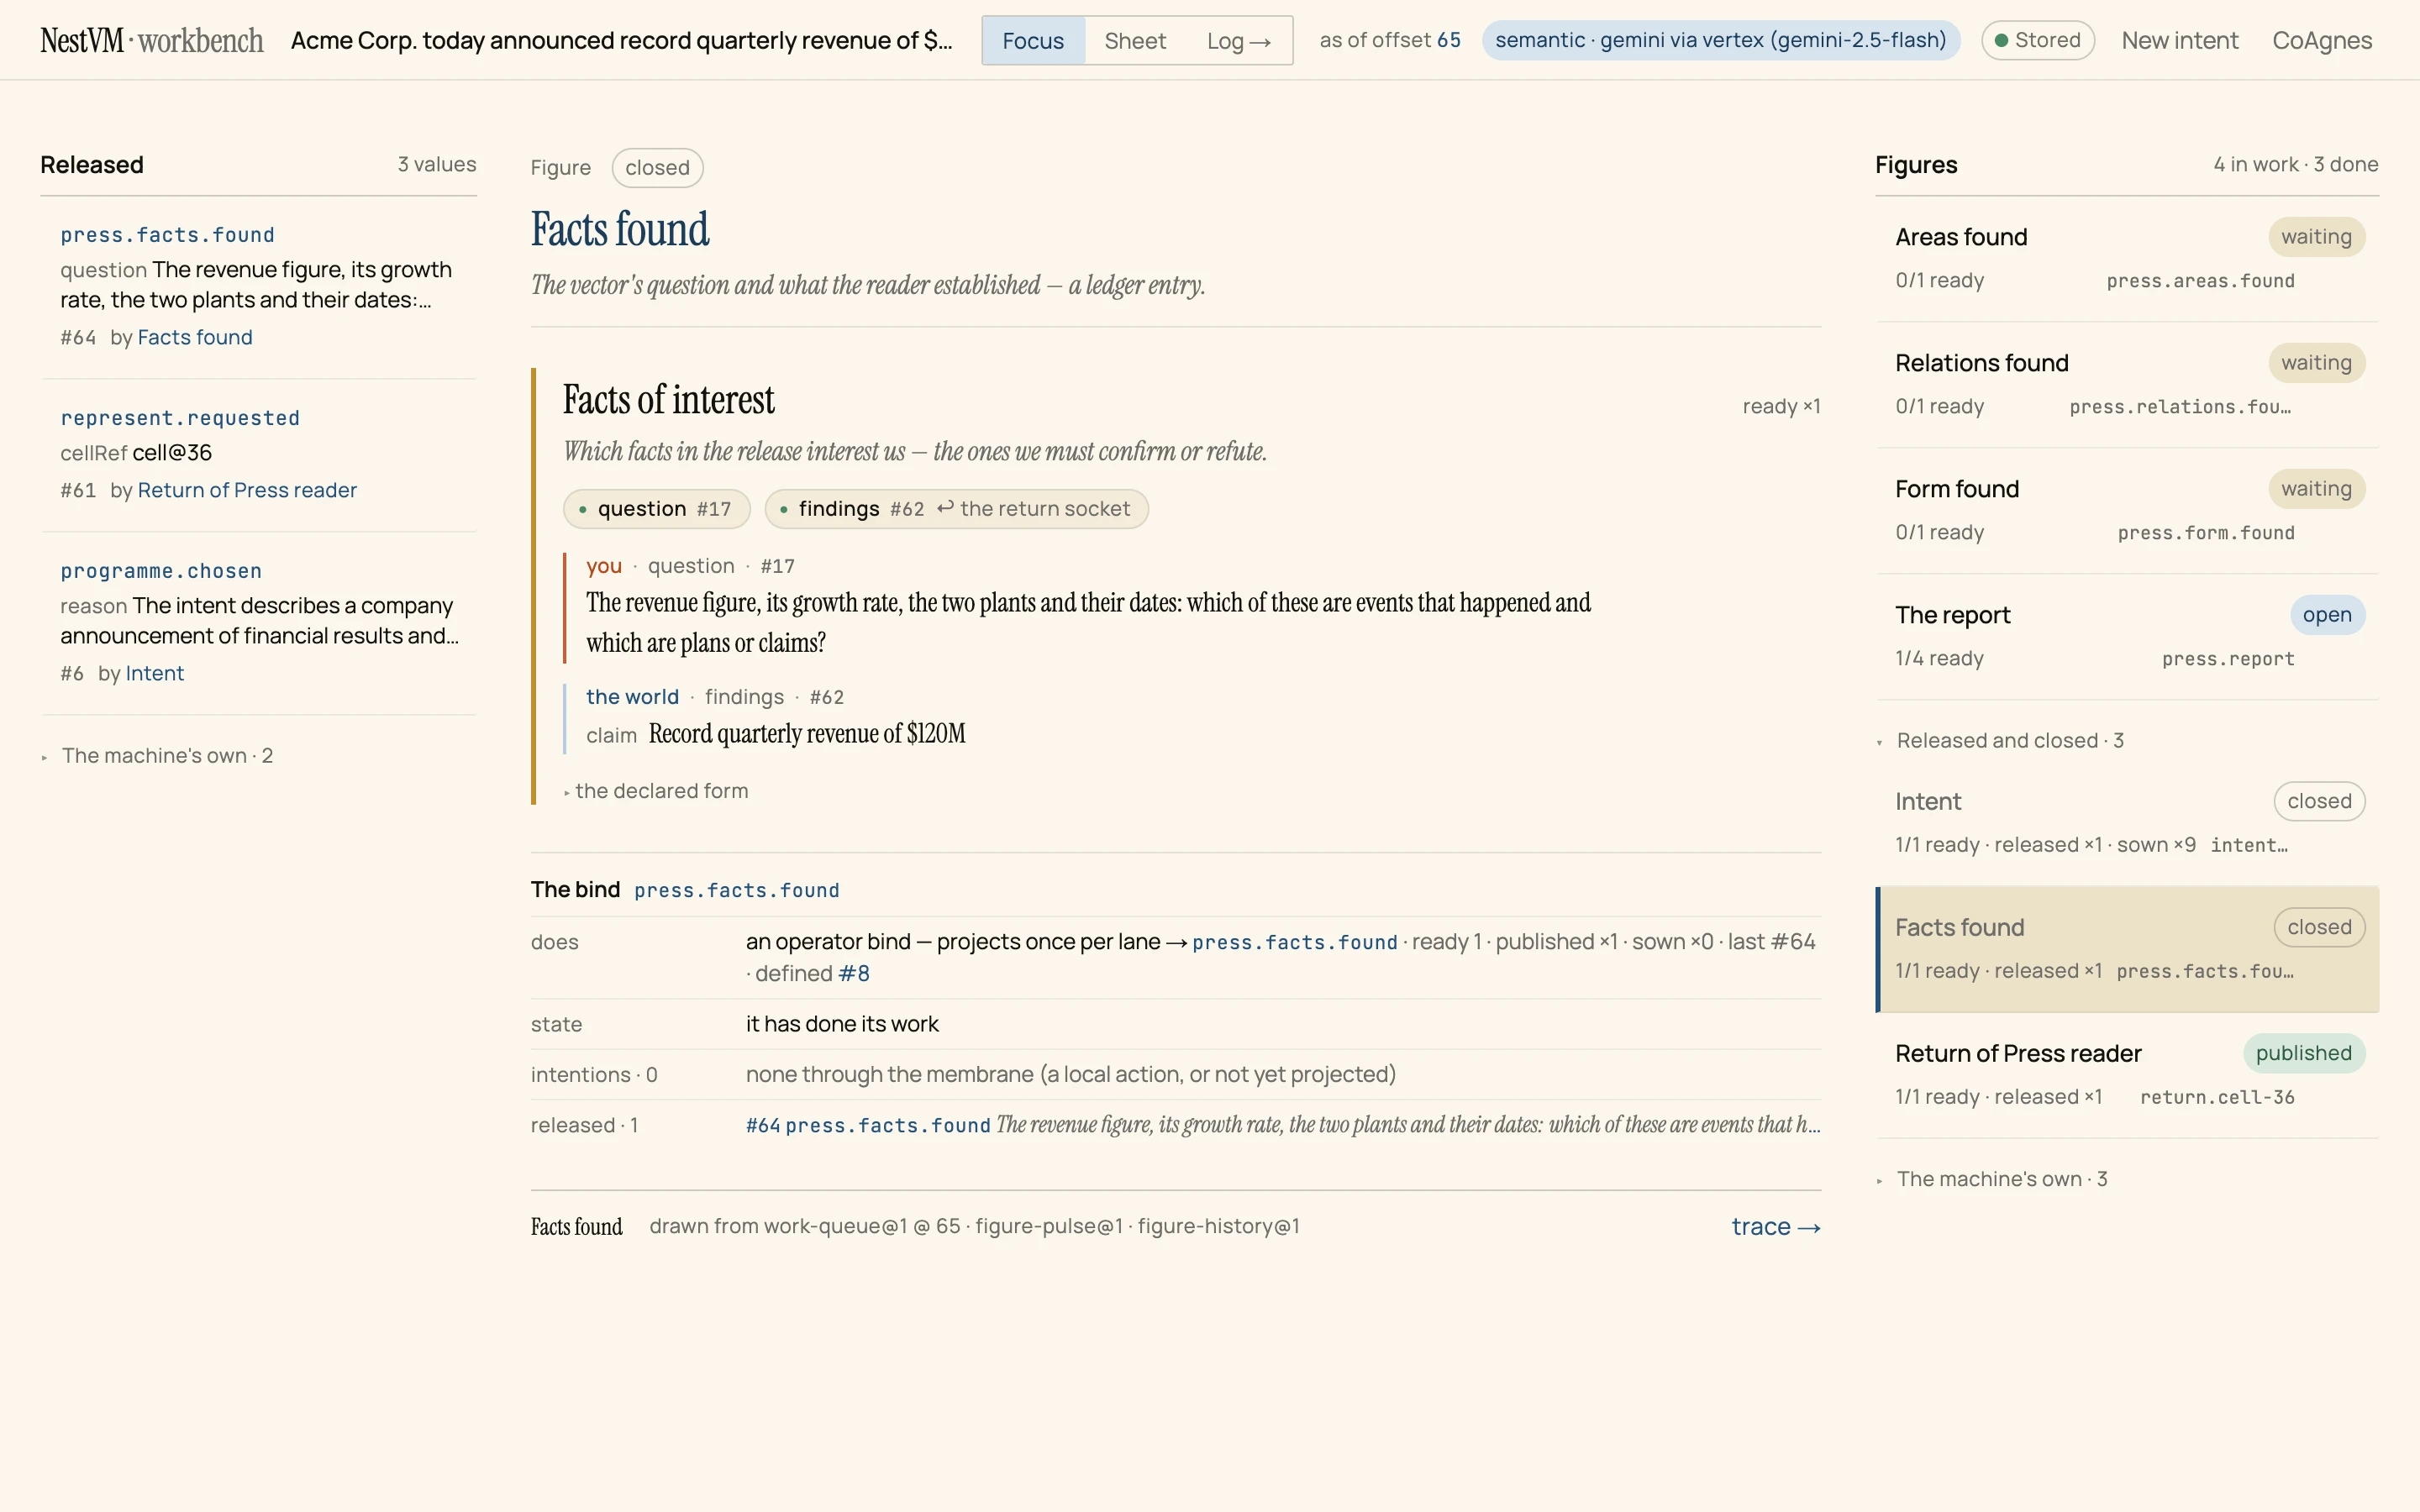
Task: Open CoAgnes link
Action: (2321, 40)
